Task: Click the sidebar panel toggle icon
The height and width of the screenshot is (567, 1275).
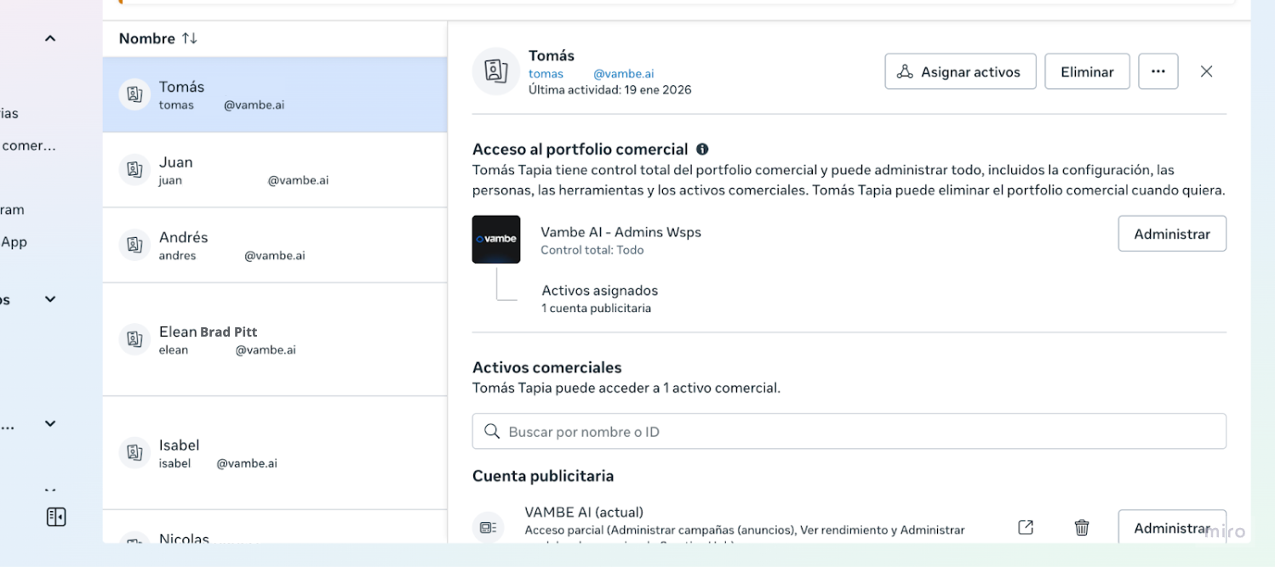Action: coord(56,517)
